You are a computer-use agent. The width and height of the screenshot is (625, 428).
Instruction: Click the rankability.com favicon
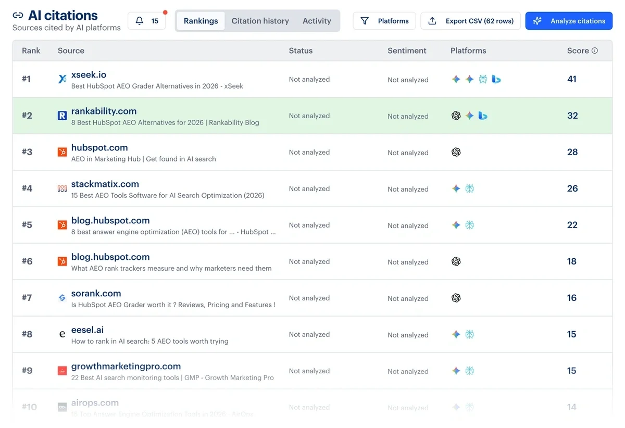click(x=62, y=116)
